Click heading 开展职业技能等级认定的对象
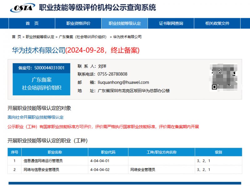 click(39, 108)
